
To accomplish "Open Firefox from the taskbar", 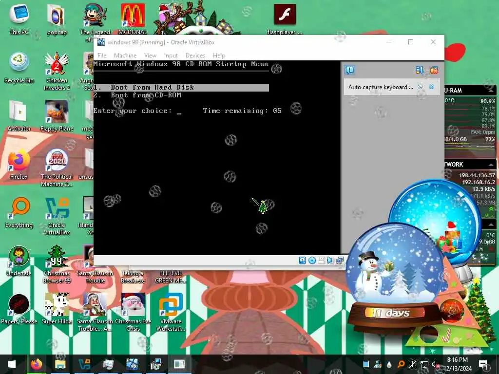I will pos(36,364).
